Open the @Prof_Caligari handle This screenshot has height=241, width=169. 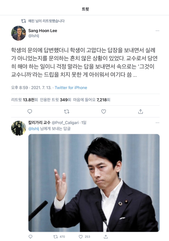pos(65,123)
